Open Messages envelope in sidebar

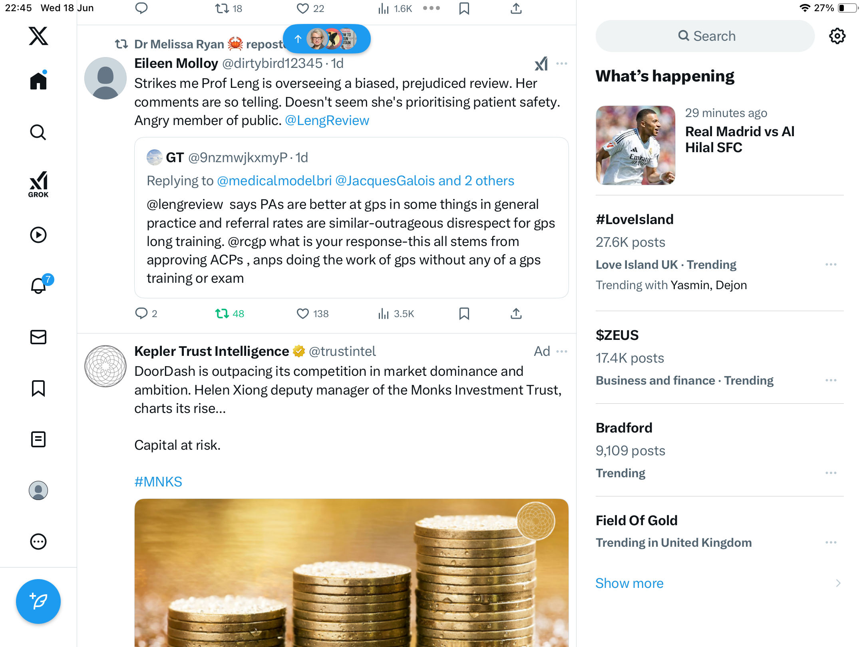pyautogui.click(x=38, y=337)
